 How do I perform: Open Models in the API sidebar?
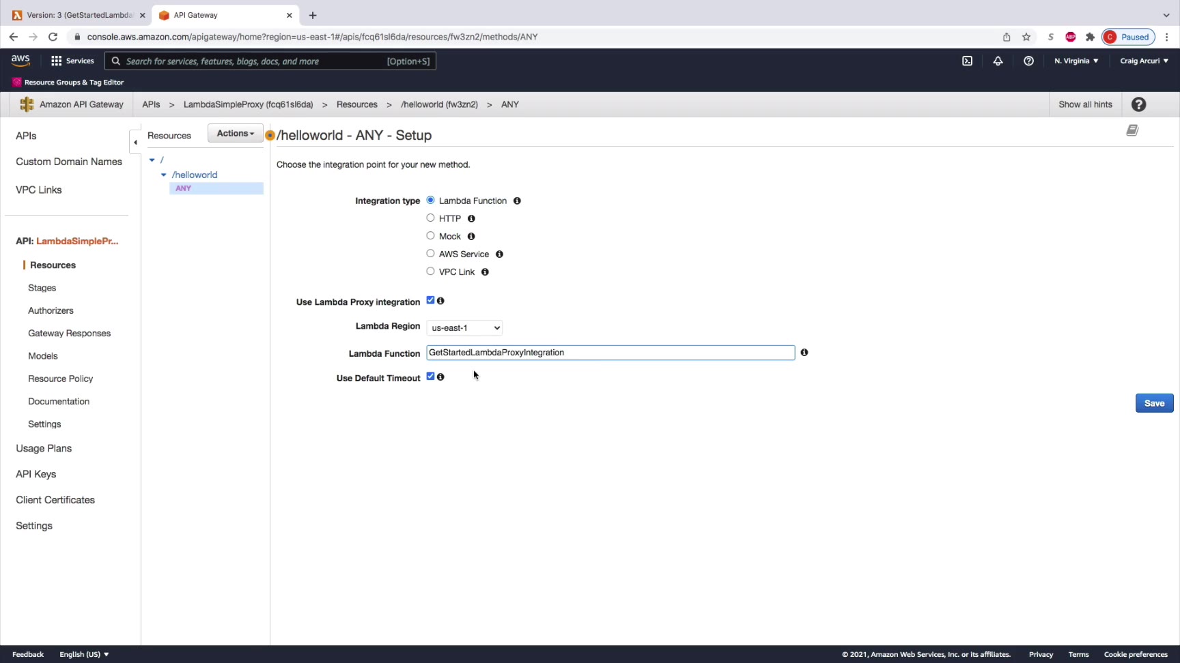click(x=42, y=356)
